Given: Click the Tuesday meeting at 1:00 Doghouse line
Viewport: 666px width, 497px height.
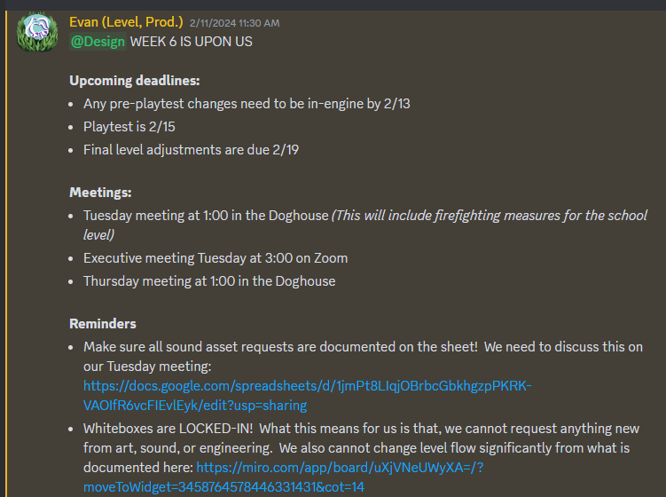Looking at the screenshot, I should click(206, 216).
